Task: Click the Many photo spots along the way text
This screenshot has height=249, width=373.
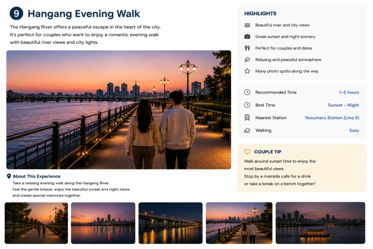Action: [x=287, y=71]
